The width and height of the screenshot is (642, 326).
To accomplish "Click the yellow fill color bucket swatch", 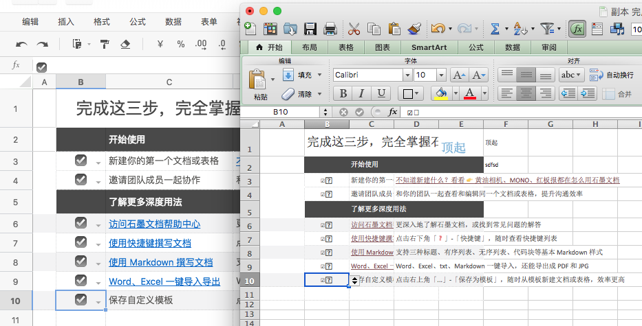I will [440, 93].
